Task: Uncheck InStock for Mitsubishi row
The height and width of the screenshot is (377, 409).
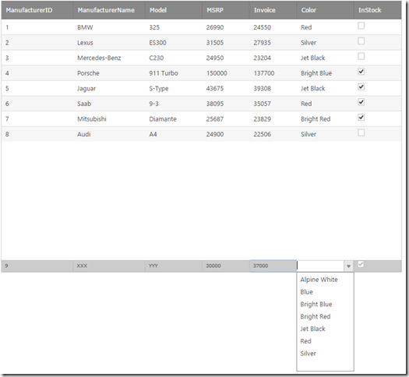Action: [x=361, y=118]
